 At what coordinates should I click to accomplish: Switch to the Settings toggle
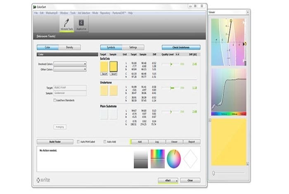[133, 47]
